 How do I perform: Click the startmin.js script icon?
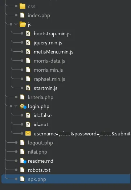(x=28, y=88)
